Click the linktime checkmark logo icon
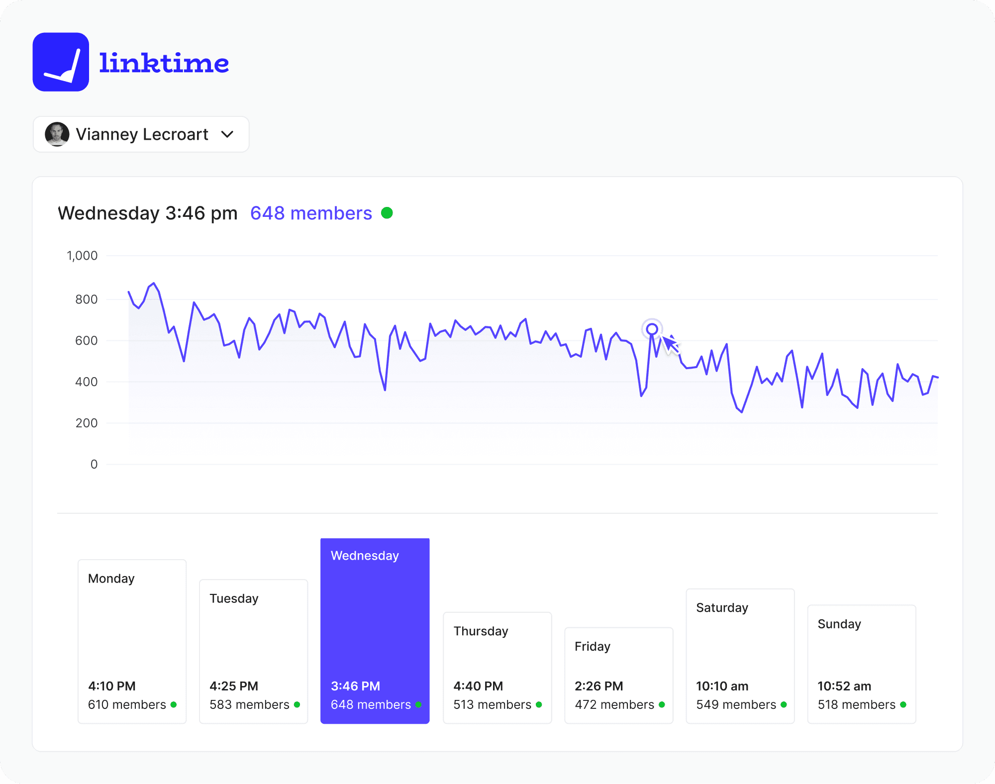 tap(61, 62)
